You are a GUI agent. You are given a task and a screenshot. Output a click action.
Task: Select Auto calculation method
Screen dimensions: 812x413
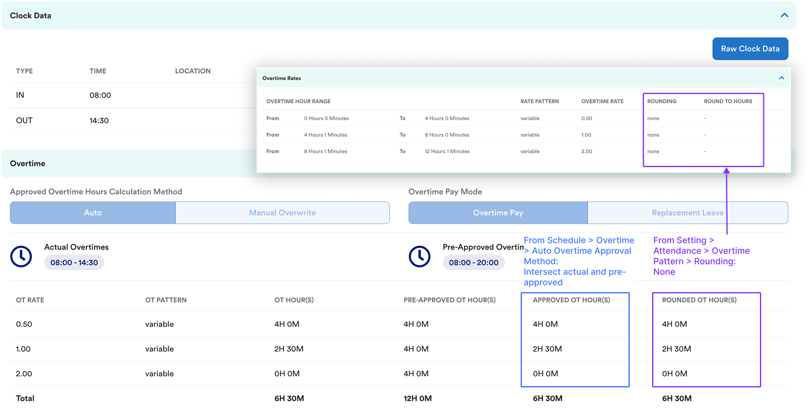click(x=93, y=212)
